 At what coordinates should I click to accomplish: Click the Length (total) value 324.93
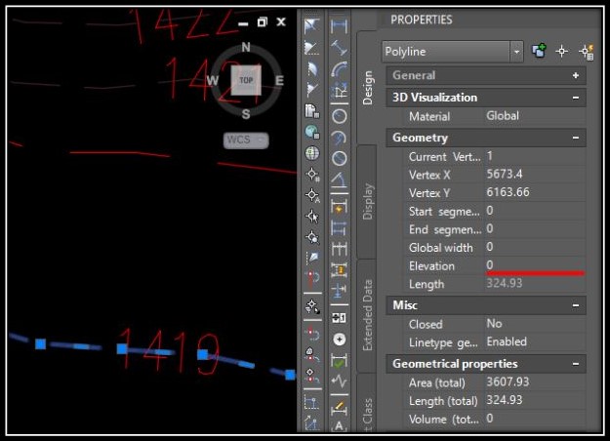coord(535,401)
